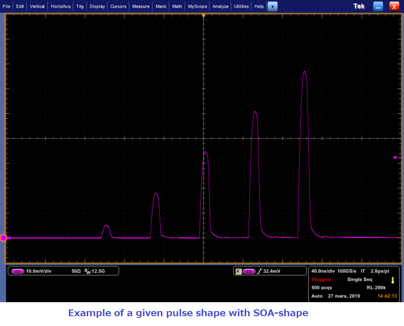404x326 pixels.
Task: Click the red Stopped acquisition status
Action: [321, 280]
